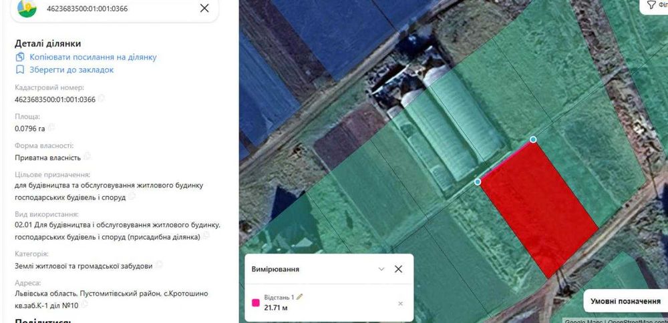The image size is (668, 323).
Task: Click the 'Вимірювання' panel title
Action: coord(275,269)
